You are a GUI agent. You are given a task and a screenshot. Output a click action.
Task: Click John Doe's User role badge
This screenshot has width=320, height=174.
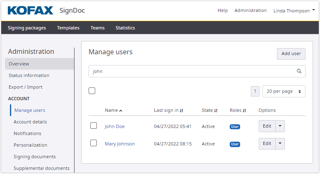pyautogui.click(x=235, y=127)
